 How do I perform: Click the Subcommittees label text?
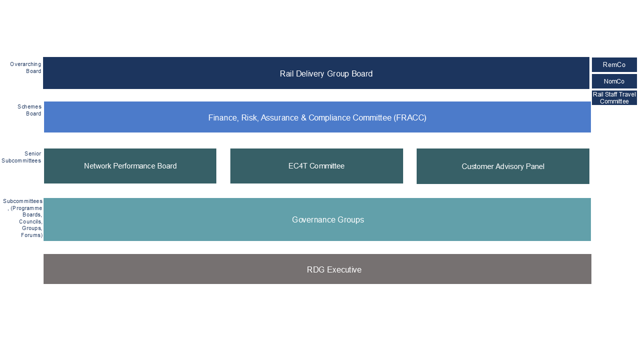[x=23, y=218]
